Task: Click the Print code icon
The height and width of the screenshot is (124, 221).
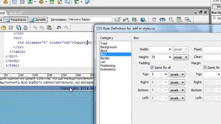Action: click(x=26, y=28)
